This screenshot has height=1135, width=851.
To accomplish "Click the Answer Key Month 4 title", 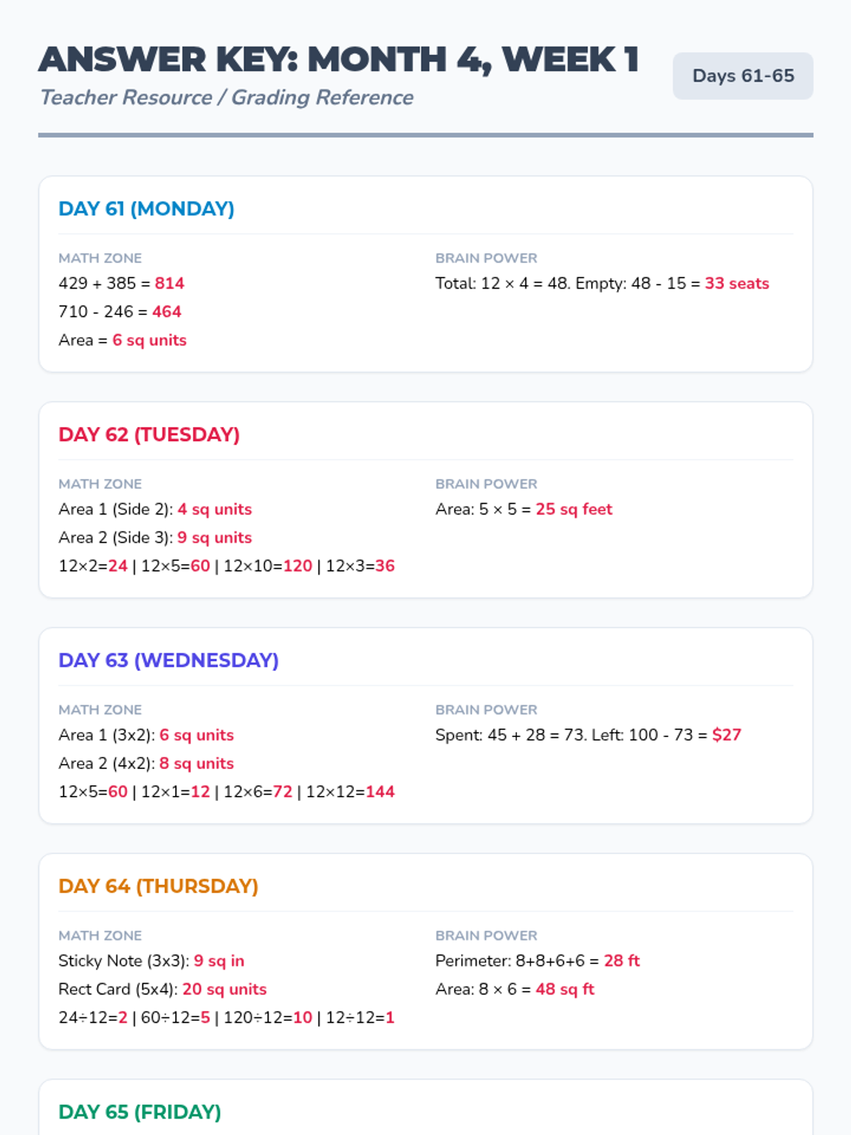I will 339,60.
